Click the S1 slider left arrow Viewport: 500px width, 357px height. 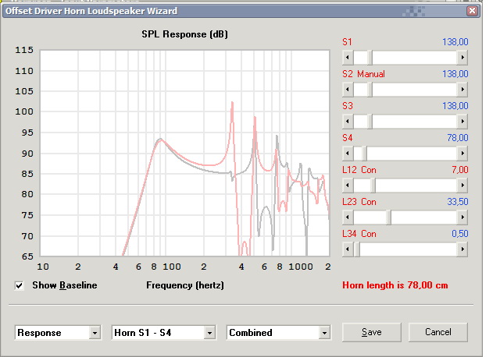[x=348, y=58]
